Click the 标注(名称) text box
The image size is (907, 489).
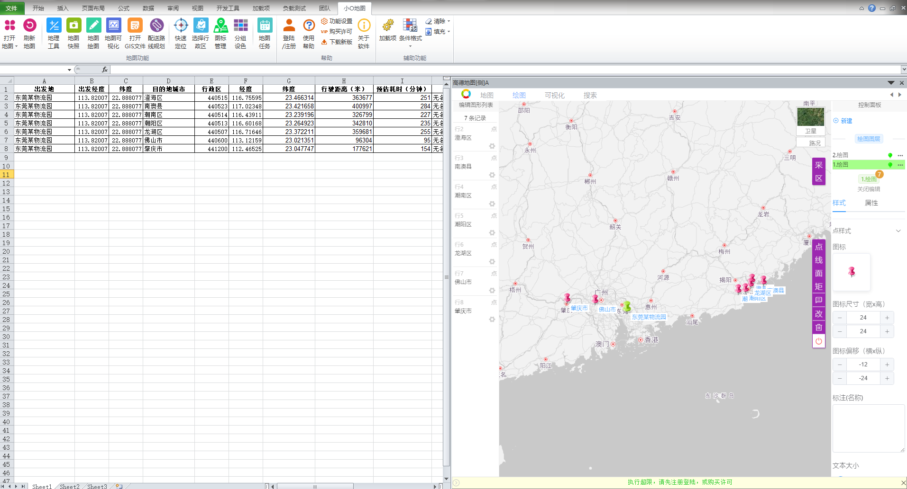pos(869,428)
